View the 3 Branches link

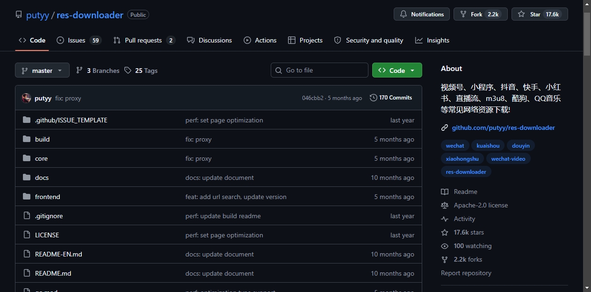tap(98, 71)
